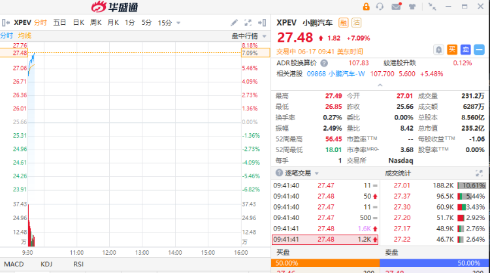Click the 卖盘 ask side label

[x=391, y=252]
